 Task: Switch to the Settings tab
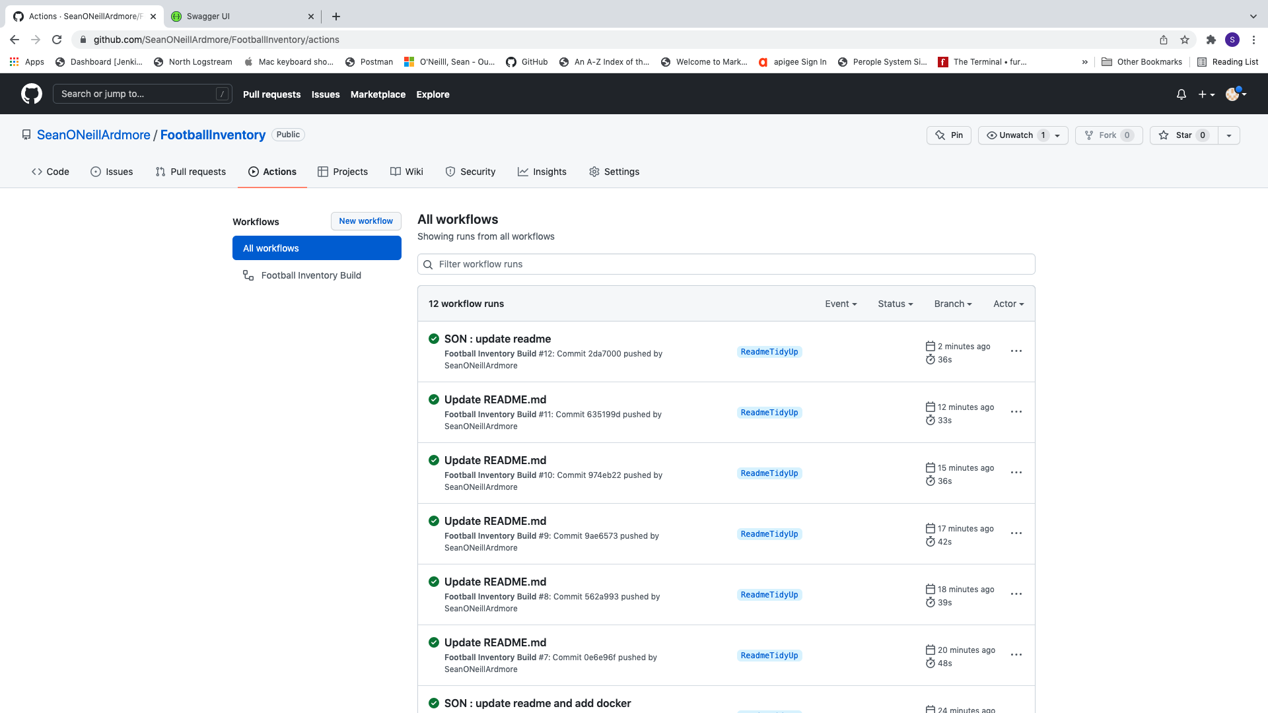614,172
